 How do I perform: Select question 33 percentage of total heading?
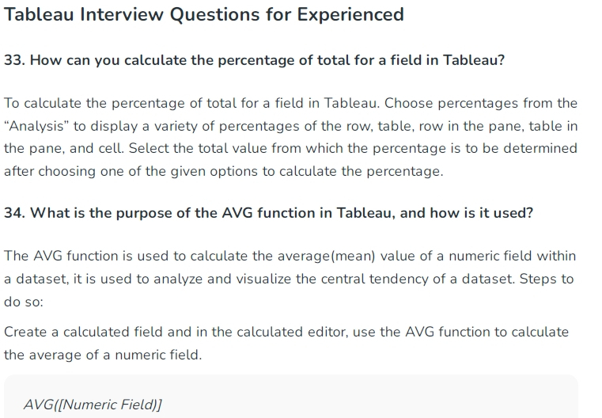(254, 60)
